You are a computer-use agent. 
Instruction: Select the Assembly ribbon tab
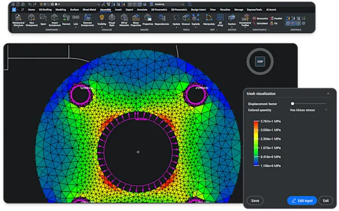pos(106,10)
